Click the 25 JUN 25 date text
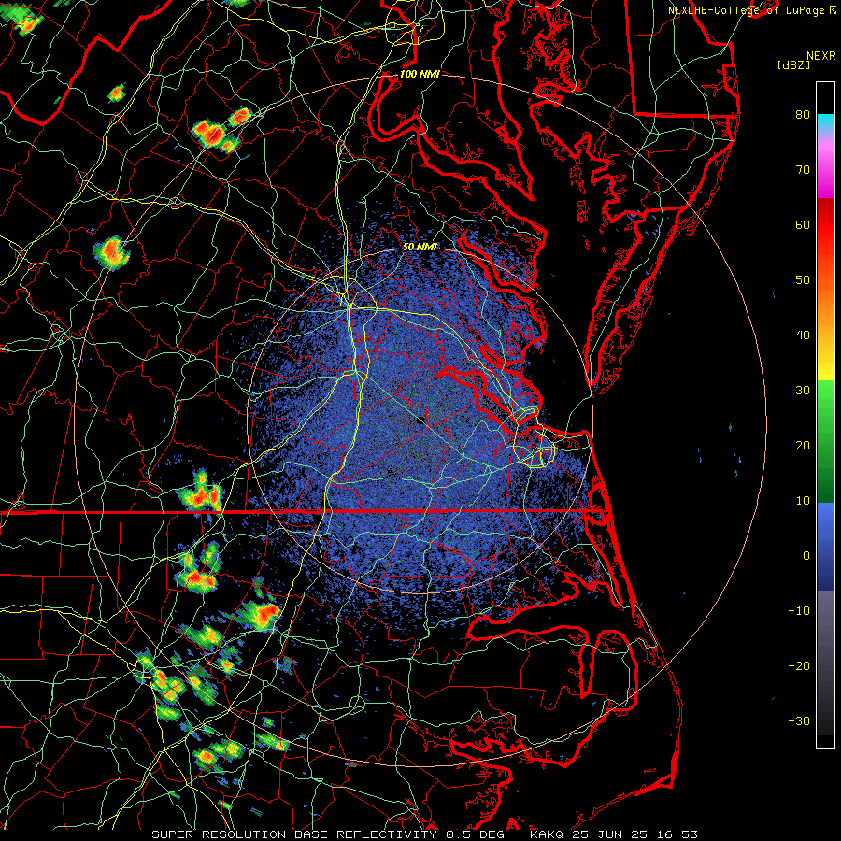 [612, 834]
